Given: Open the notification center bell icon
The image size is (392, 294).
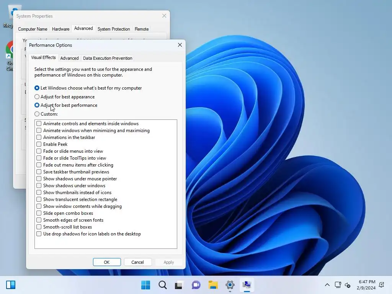Looking at the screenshot, I should pyautogui.click(x=382, y=285).
